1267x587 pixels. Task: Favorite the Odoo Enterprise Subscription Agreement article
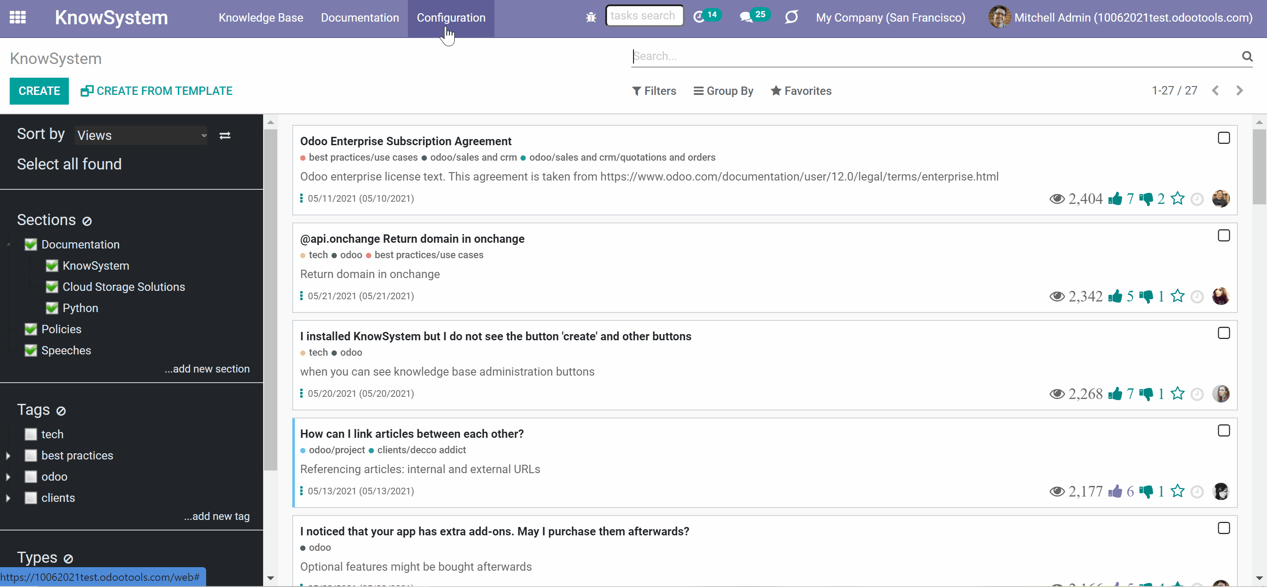(1177, 199)
